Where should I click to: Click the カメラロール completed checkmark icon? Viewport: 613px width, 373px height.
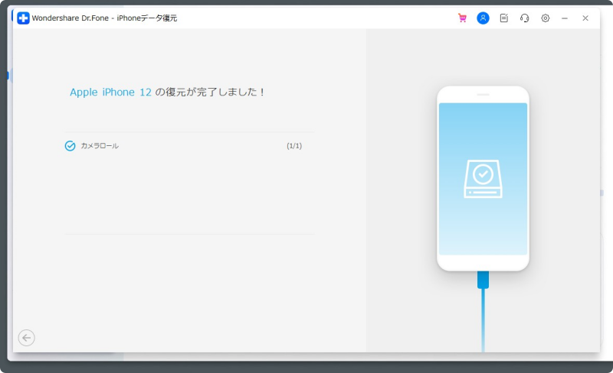[x=70, y=146]
